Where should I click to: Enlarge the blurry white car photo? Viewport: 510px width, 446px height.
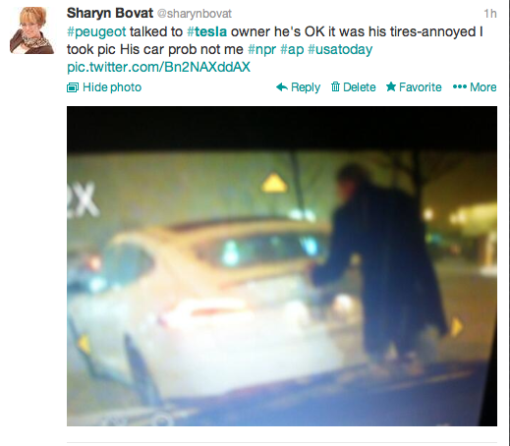(x=282, y=266)
